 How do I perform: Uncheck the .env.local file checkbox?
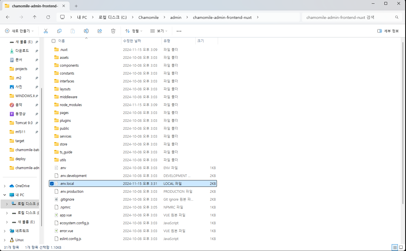(x=52, y=183)
